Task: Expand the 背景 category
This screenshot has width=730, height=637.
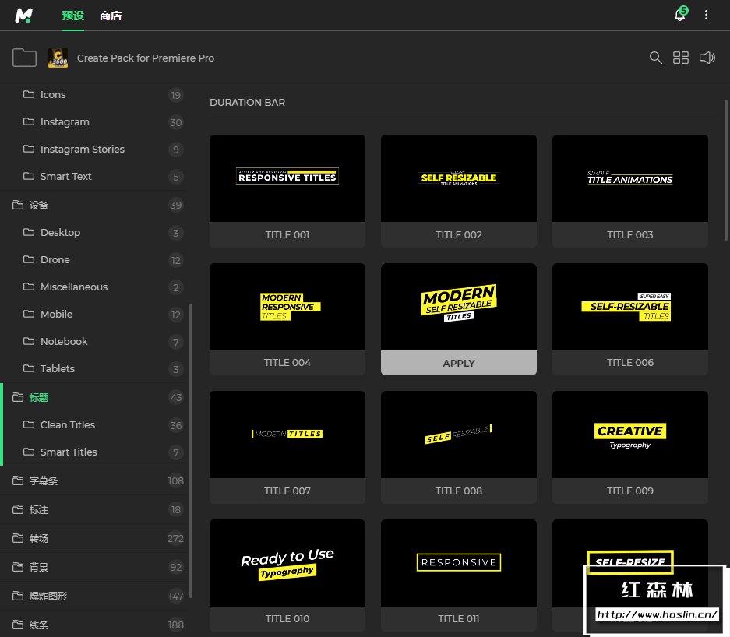Action: click(93, 567)
